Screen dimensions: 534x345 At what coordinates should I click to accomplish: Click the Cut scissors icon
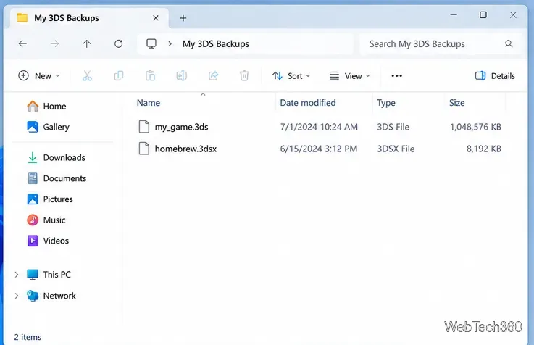tap(87, 75)
